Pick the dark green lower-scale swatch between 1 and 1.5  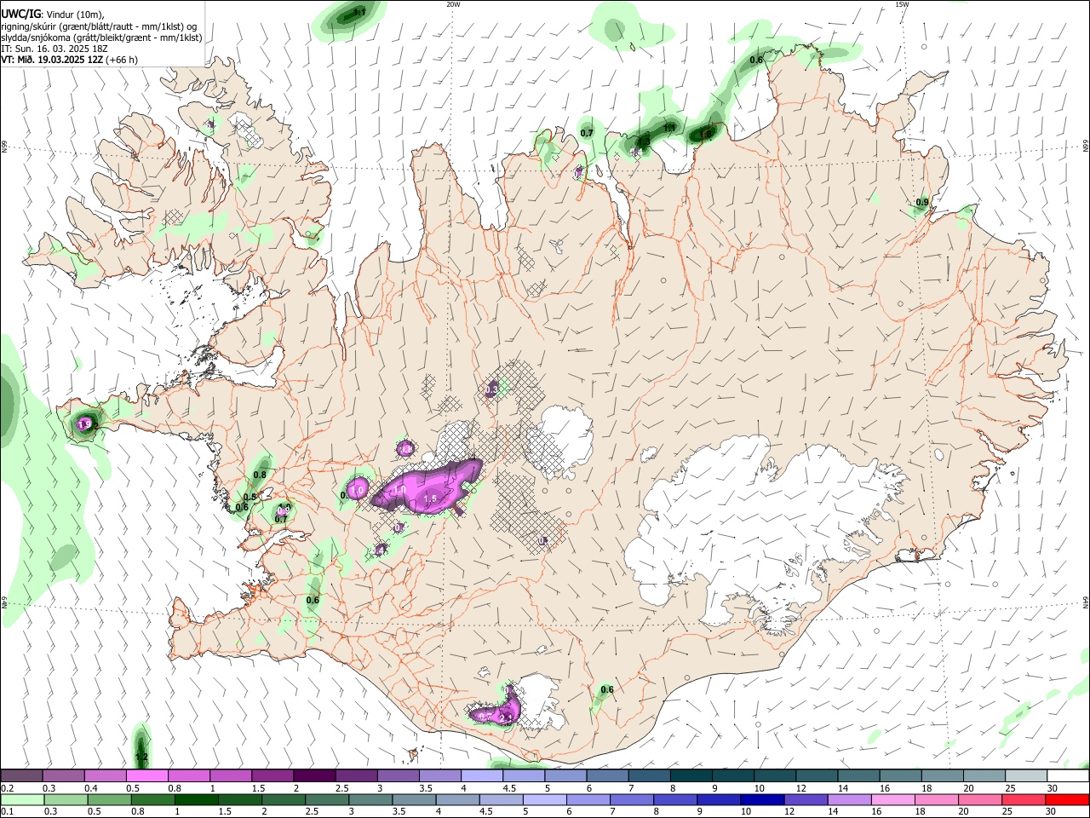(197, 799)
